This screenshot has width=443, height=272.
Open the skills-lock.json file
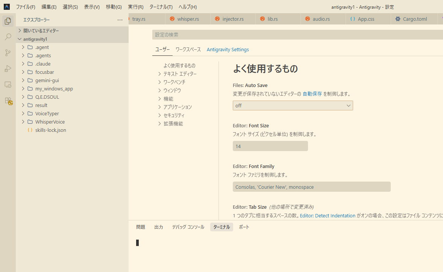[50, 130]
